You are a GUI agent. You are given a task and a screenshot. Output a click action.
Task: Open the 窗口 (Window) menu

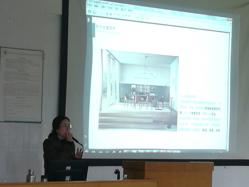point(123,9)
